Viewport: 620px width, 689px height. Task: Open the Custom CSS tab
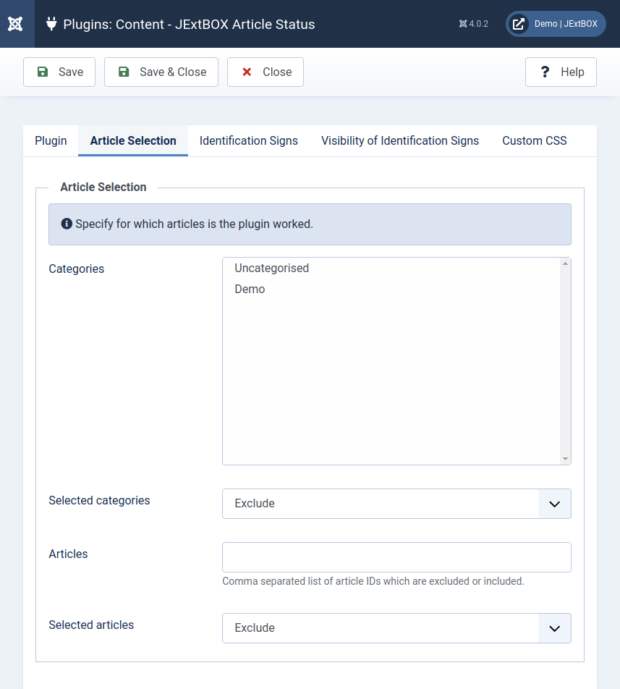pos(535,140)
